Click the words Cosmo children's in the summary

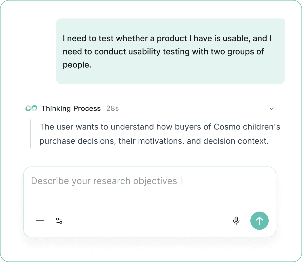pos(247,127)
